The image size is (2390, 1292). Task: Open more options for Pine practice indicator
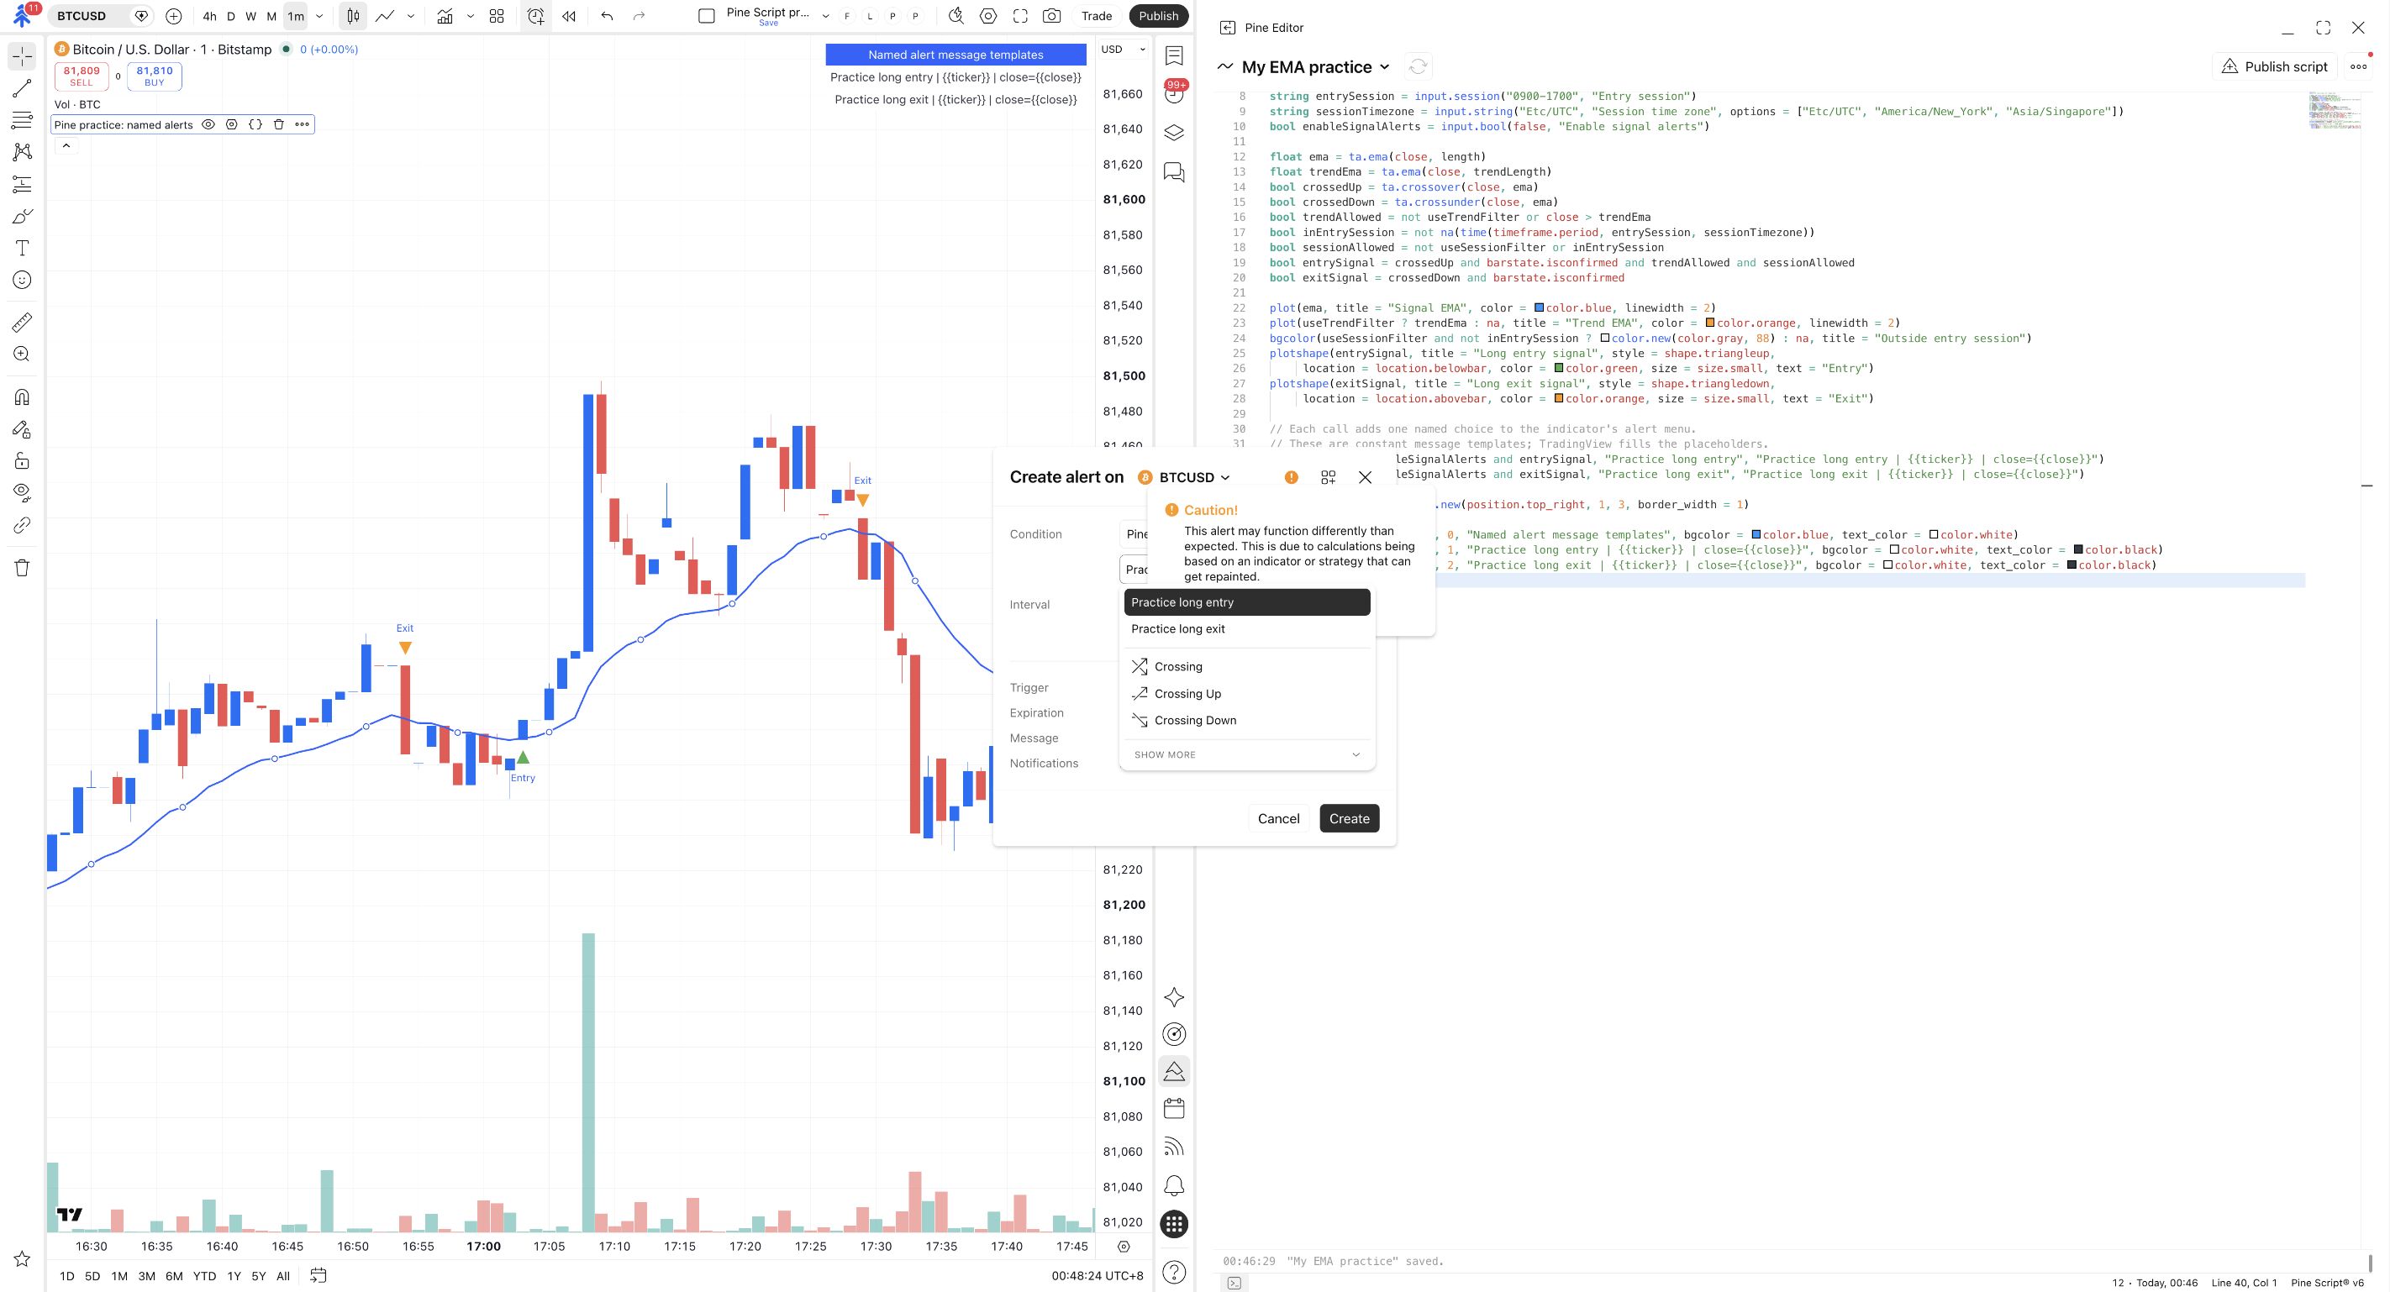pos(303,124)
